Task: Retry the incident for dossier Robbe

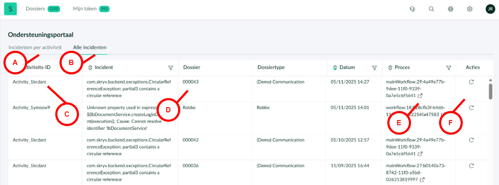Action: [471, 108]
